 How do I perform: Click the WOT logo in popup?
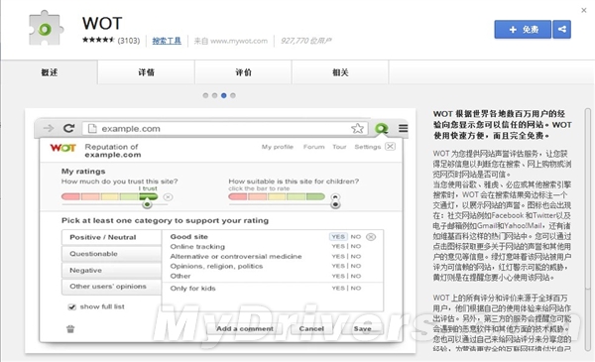coord(63,148)
